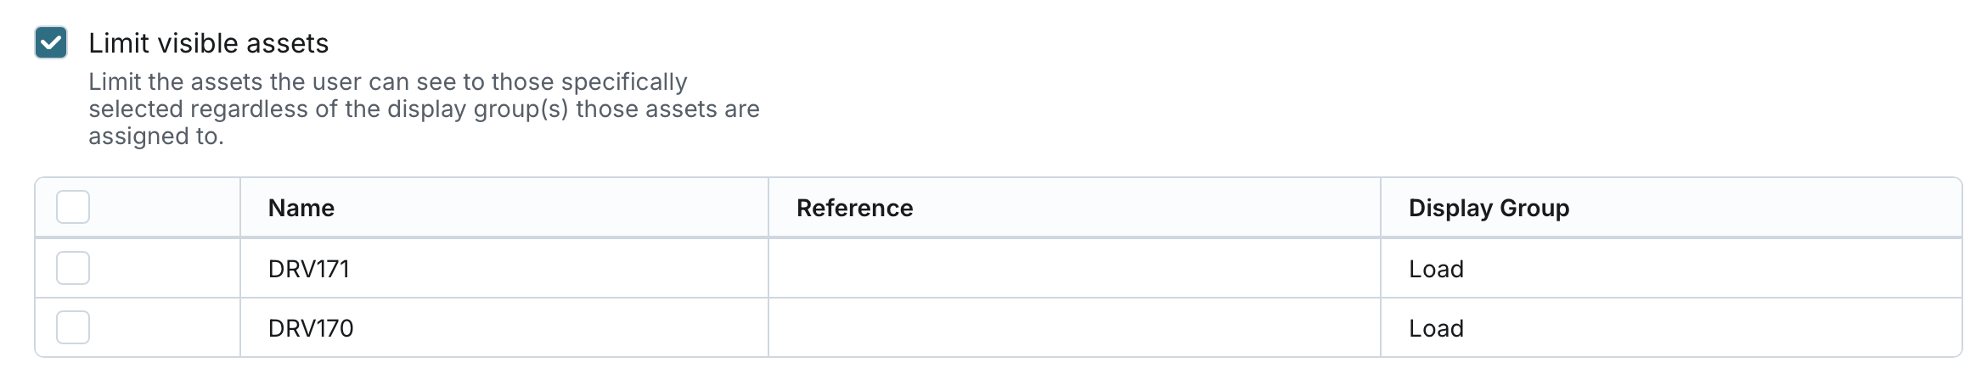1987x385 pixels.
Task: Click the Display Group column header
Action: (1488, 208)
